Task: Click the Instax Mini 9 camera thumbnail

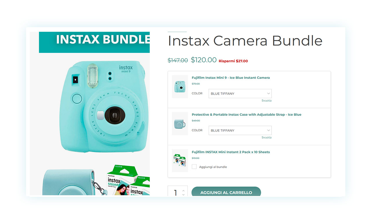Action: click(x=180, y=87)
